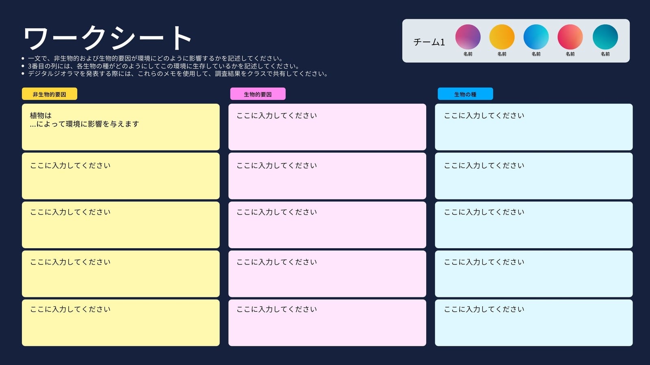This screenshot has height=365, width=650.
Task: Click the first pink note box
Action: click(x=327, y=127)
